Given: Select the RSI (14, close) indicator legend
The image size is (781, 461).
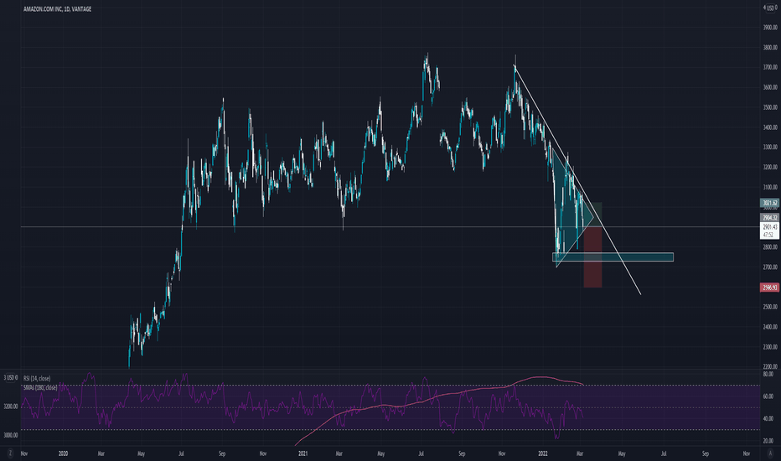Looking at the screenshot, I should click(37, 379).
